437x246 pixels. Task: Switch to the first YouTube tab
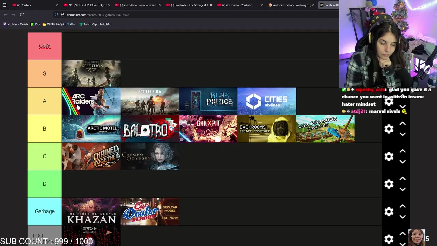35,5
